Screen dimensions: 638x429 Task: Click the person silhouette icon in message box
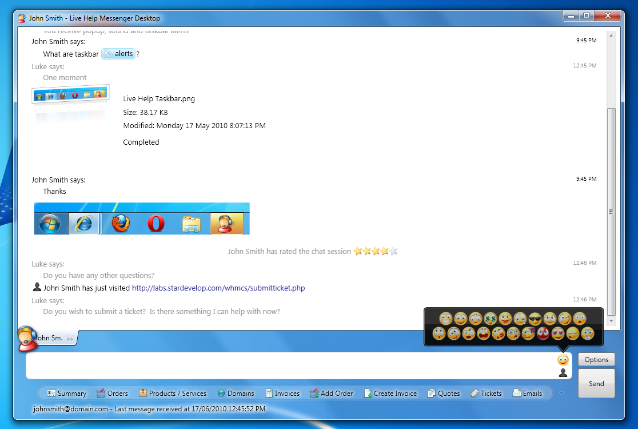click(563, 373)
